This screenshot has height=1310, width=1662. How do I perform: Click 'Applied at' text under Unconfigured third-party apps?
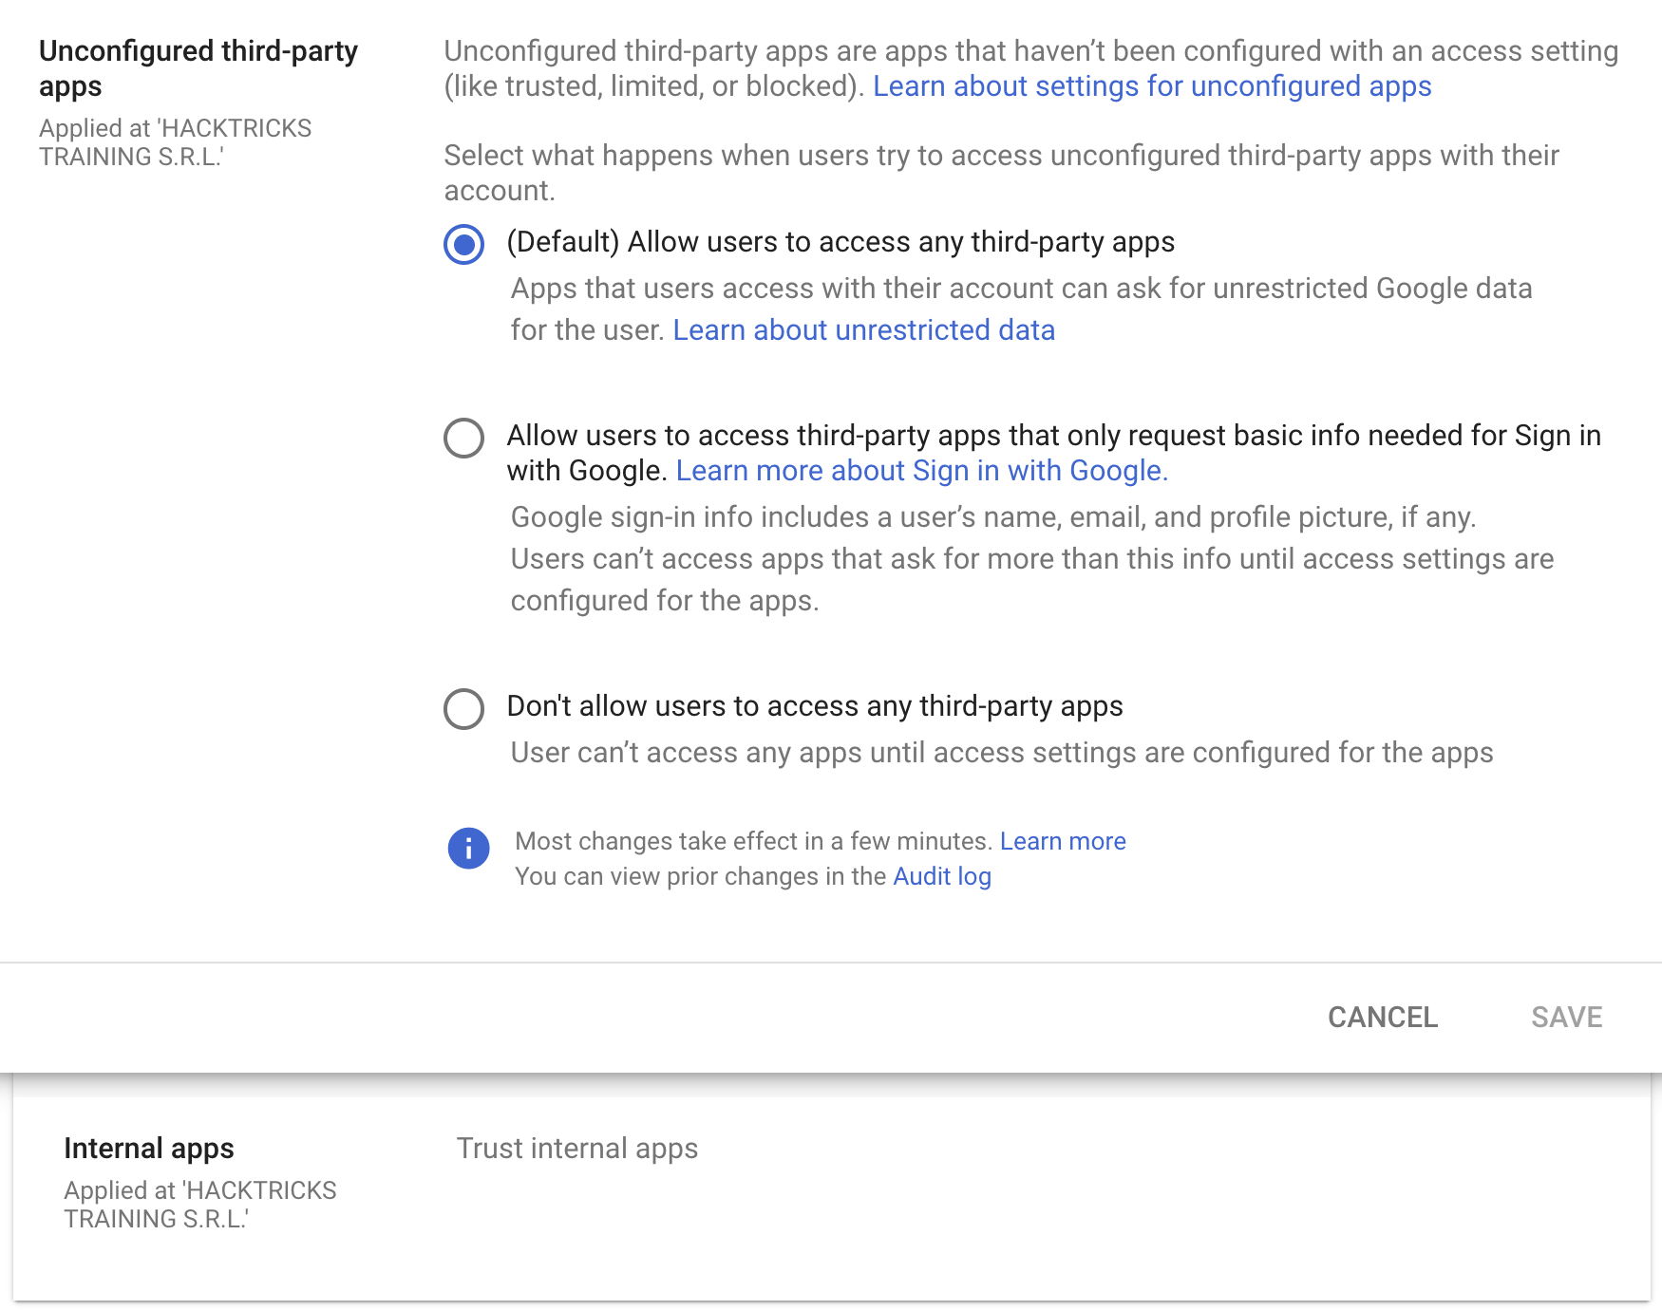tap(175, 142)
